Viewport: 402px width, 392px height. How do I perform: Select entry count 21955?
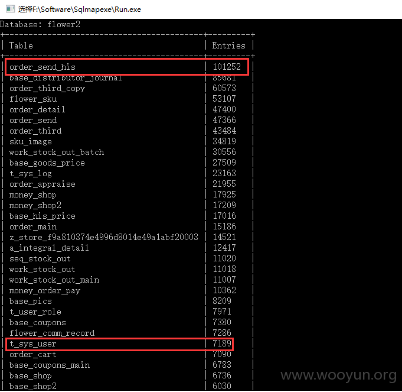[x=224, y=184]
